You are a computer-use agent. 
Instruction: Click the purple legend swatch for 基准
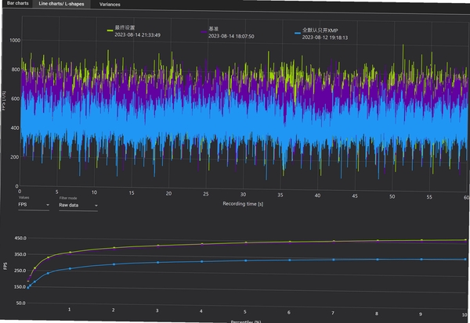coord(204,32)
